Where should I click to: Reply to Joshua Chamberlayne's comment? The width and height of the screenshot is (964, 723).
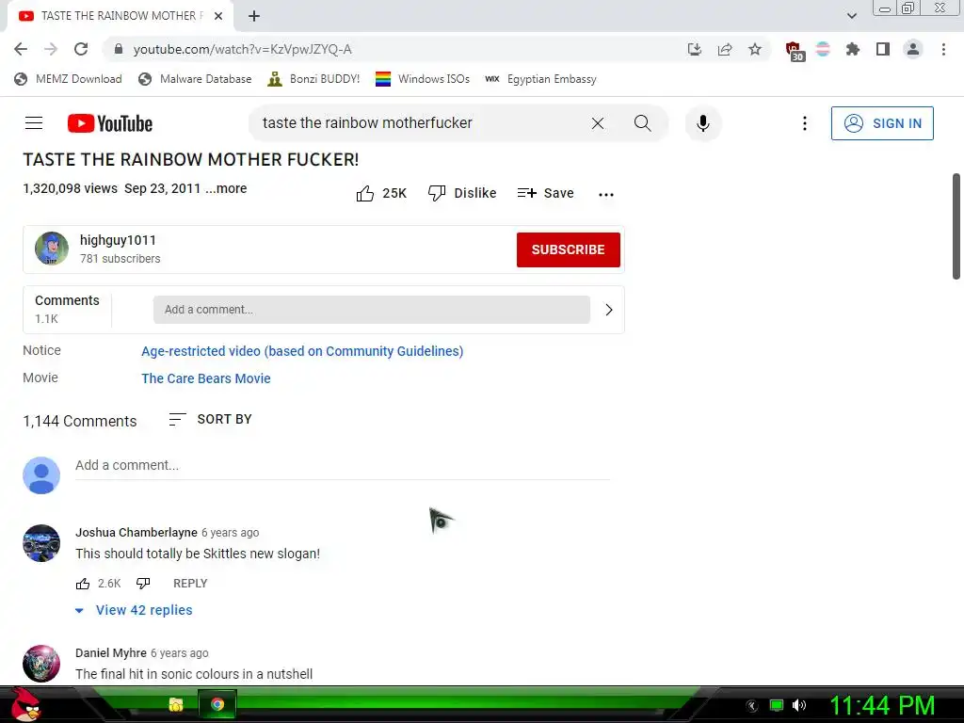point(190,584)
